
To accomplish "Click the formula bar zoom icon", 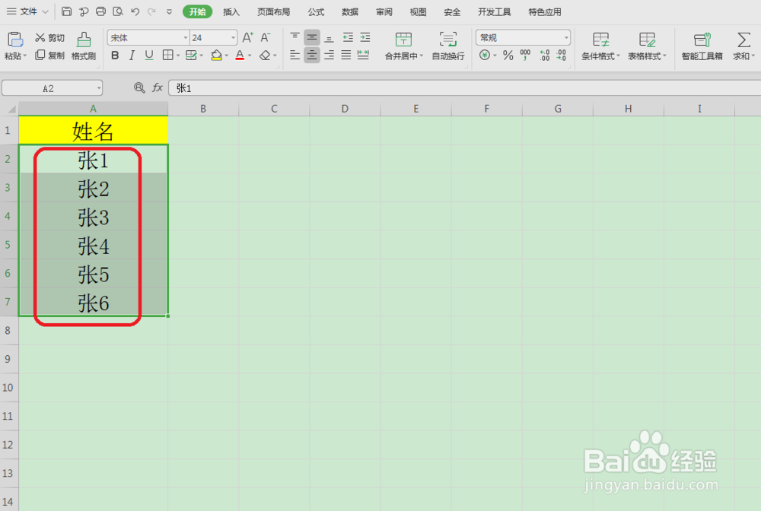I will pyautogui.click(x=139, y=87).
